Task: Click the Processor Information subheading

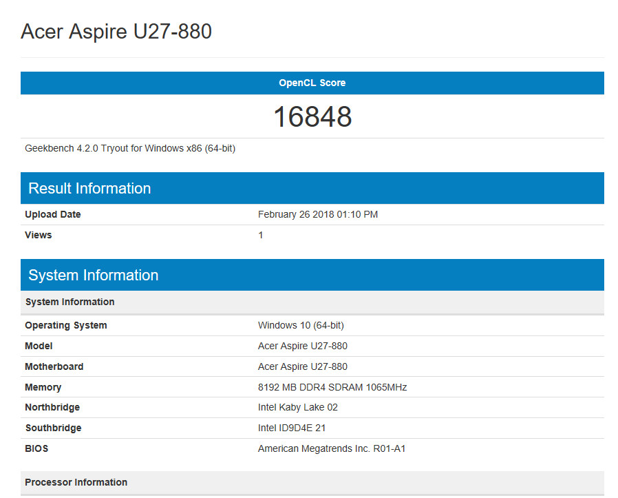Action: 76,482
